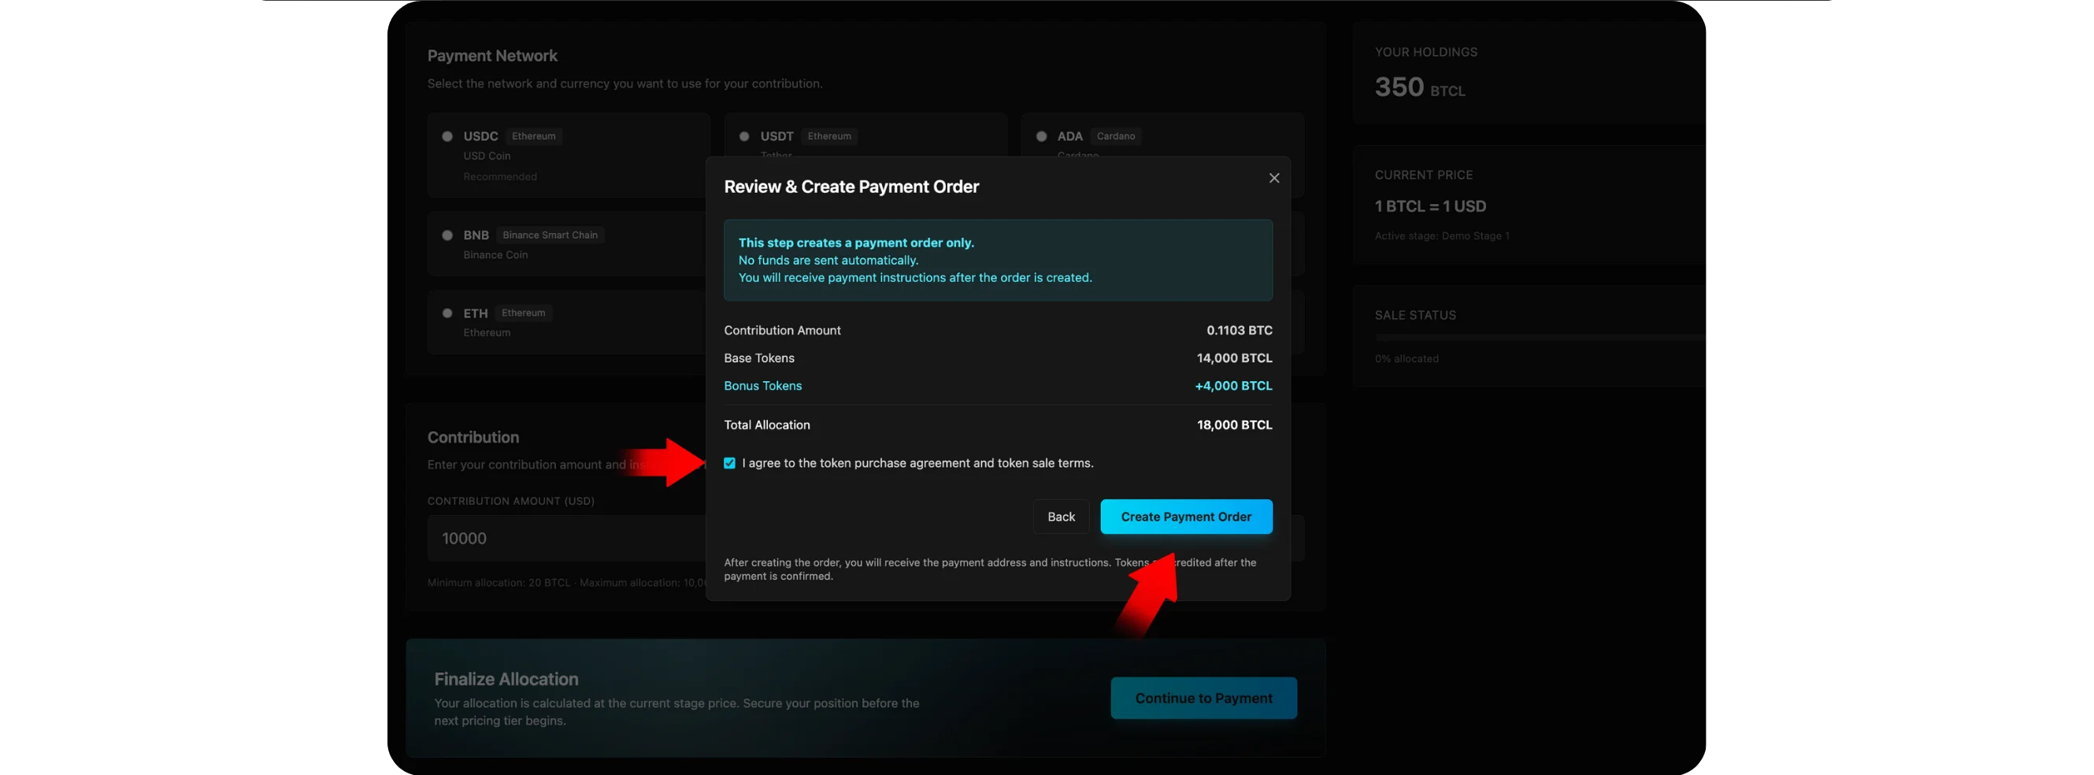
Task: Select the ADA Cardano radio button
Action: coord(1040,136)
